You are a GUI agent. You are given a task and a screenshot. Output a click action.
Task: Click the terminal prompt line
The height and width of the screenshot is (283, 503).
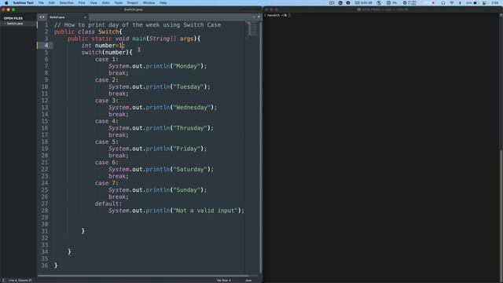[277, 15]
